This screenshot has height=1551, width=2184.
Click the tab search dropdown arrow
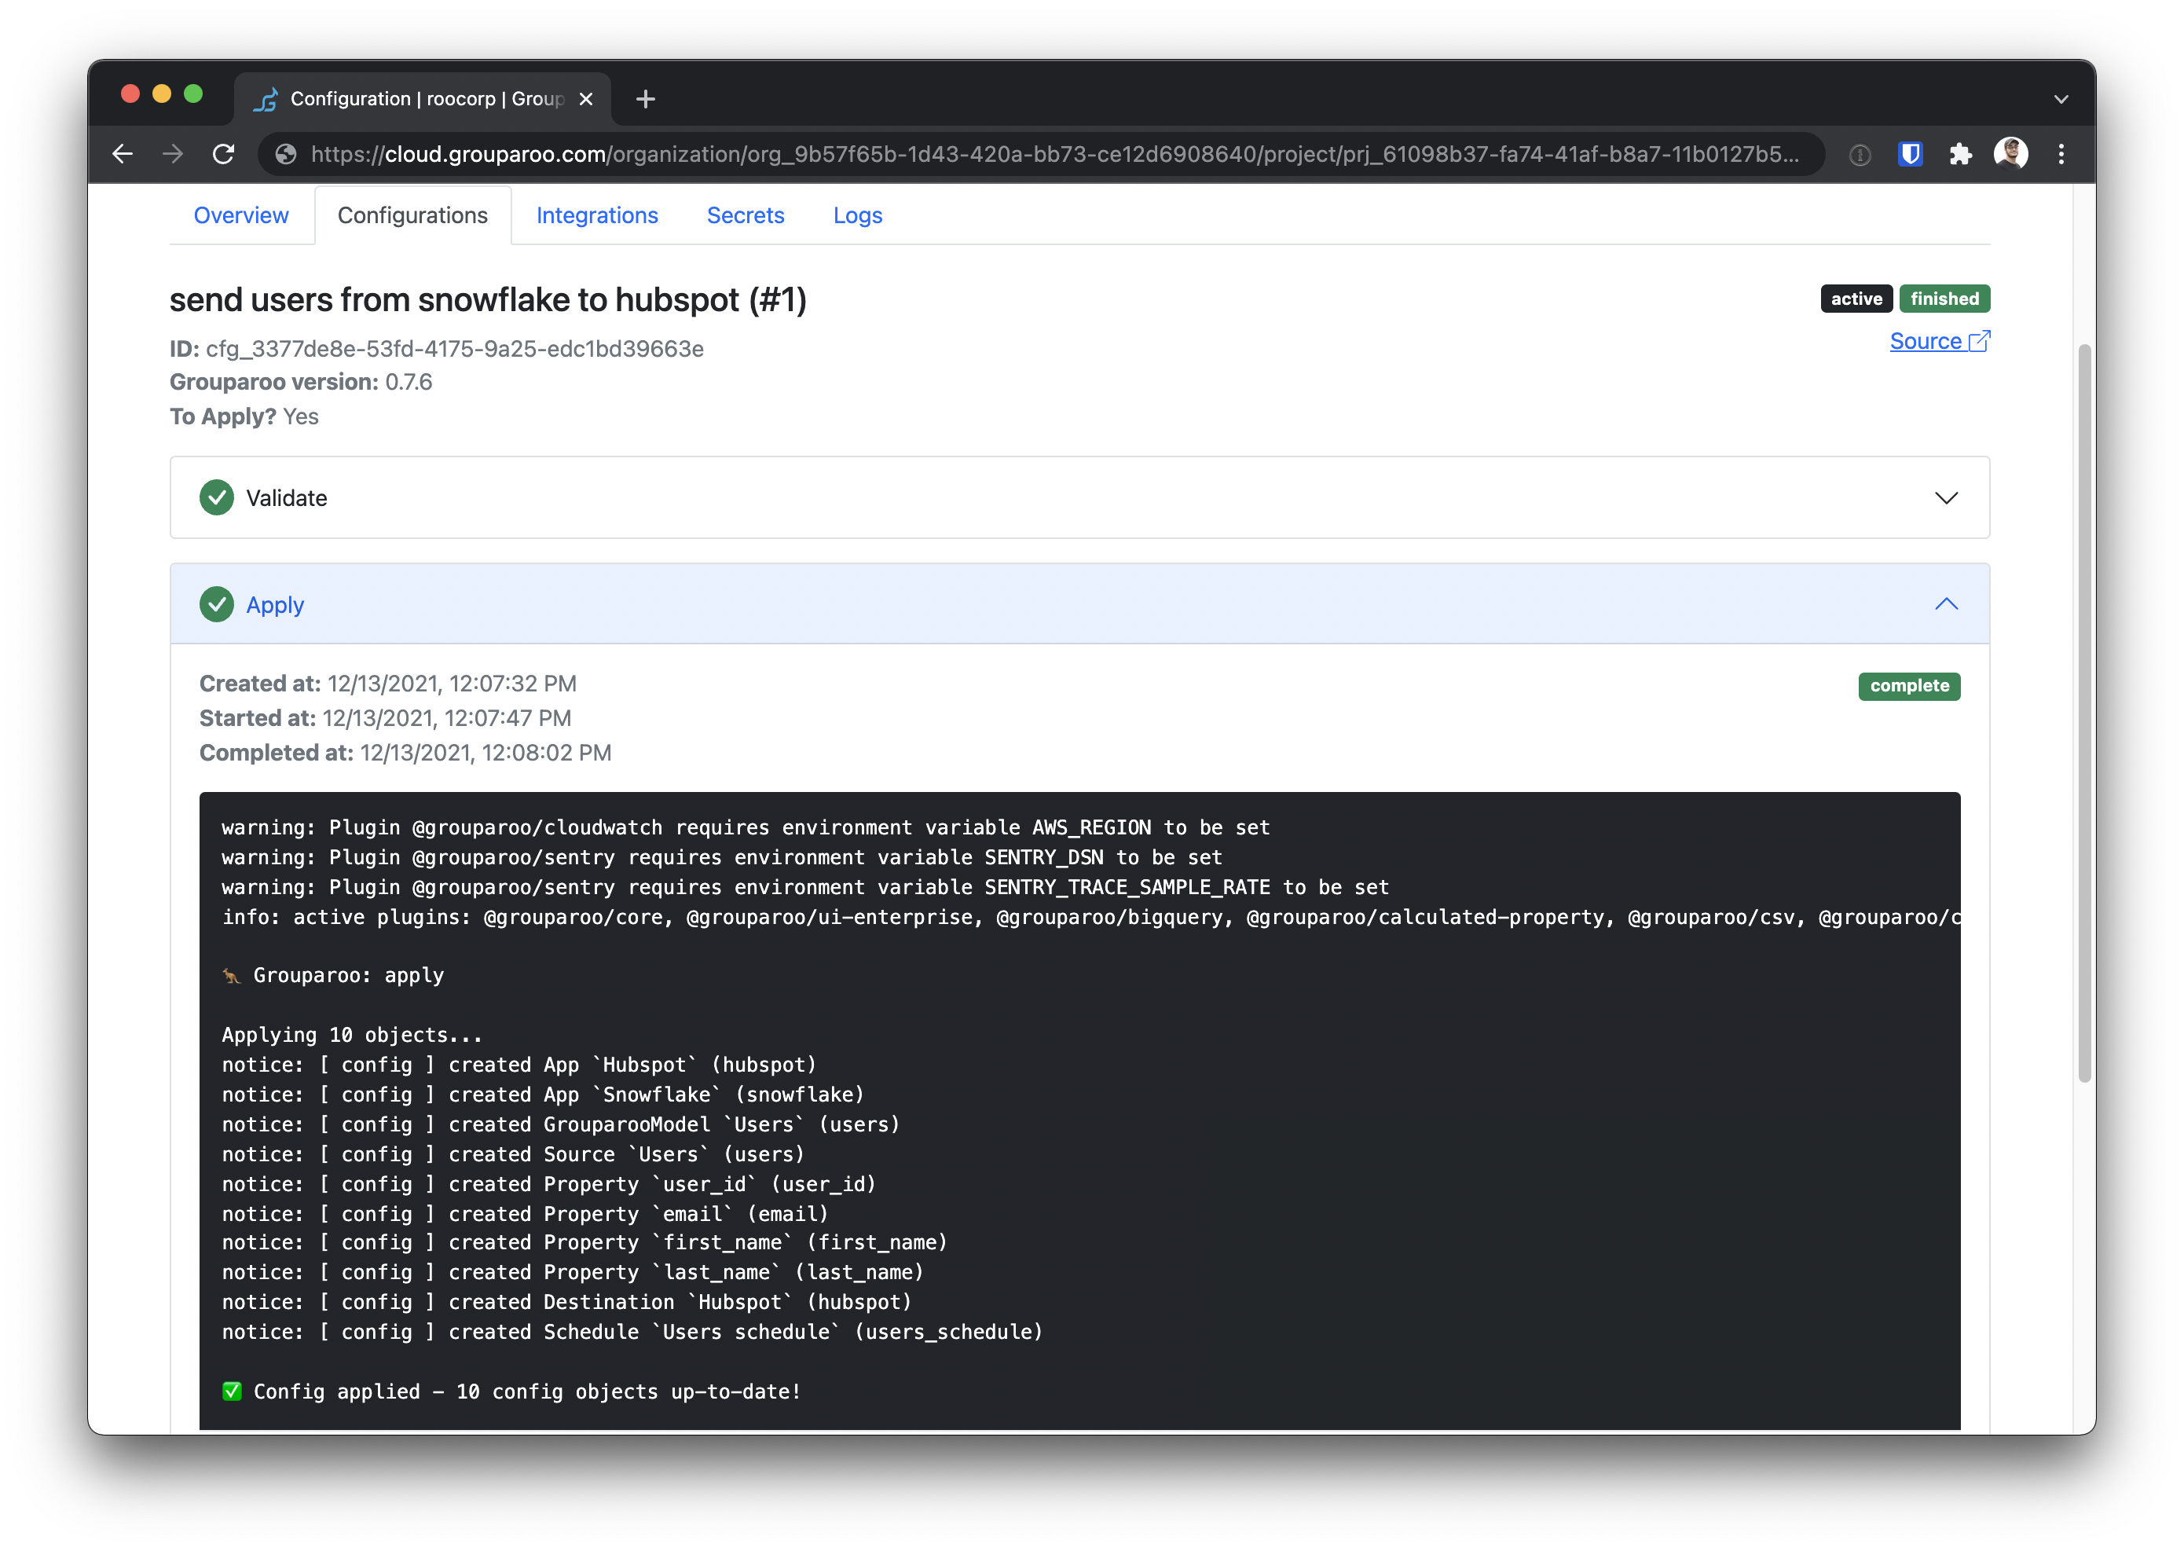click(x=2061, y=98)
